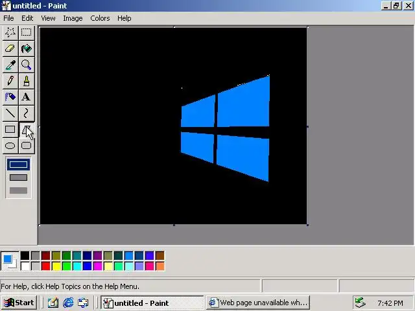
Task: Pick the cyan color swatch
Action: [x=77, y=266]
